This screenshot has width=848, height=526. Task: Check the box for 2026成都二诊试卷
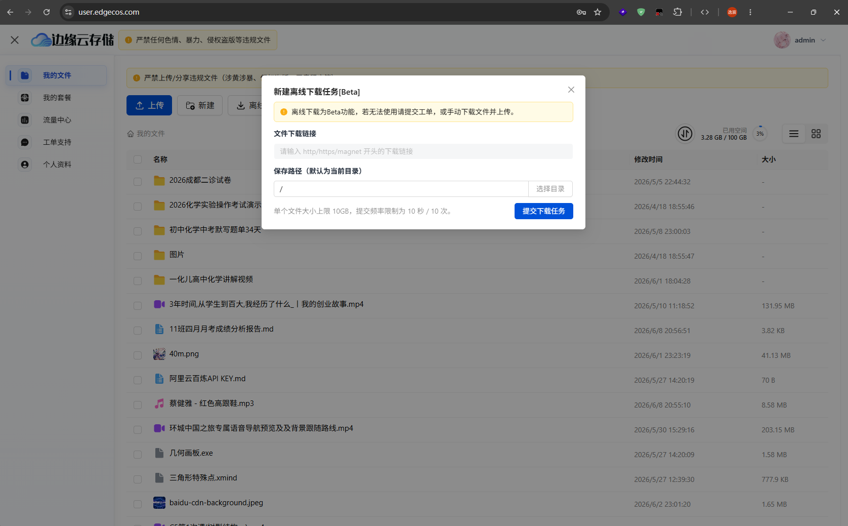pos(138,182)
